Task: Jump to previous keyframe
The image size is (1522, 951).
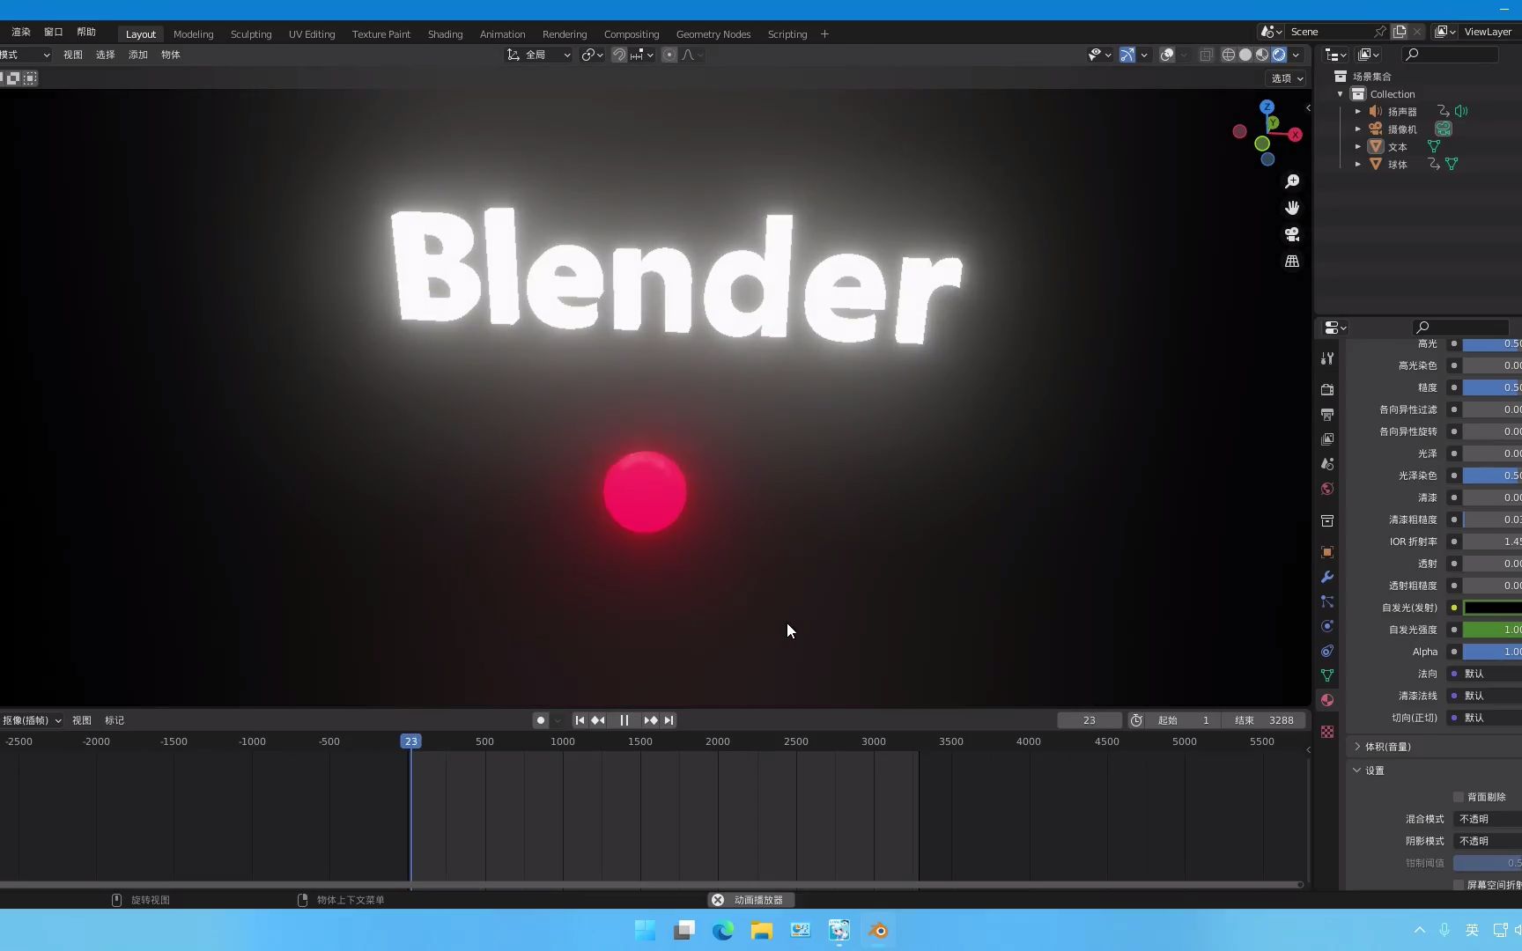Action: tap(598, 720)
